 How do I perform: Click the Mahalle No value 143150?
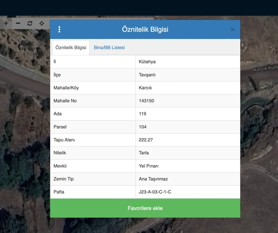click(x=146, y=101)
